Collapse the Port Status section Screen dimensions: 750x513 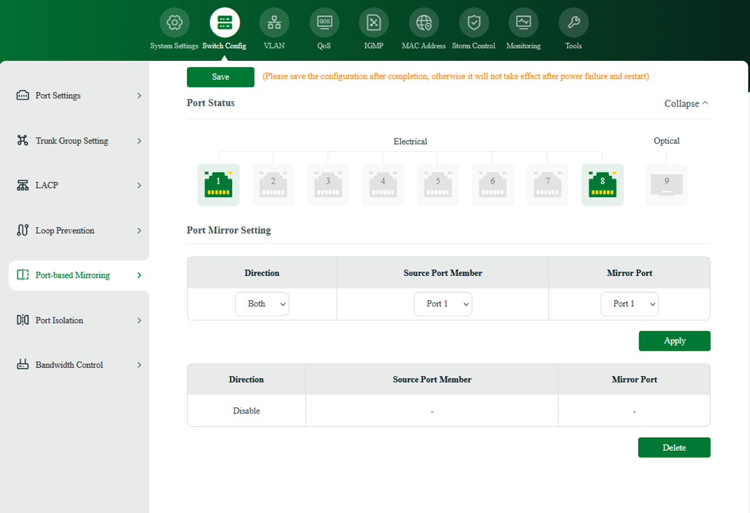(686, 103)
